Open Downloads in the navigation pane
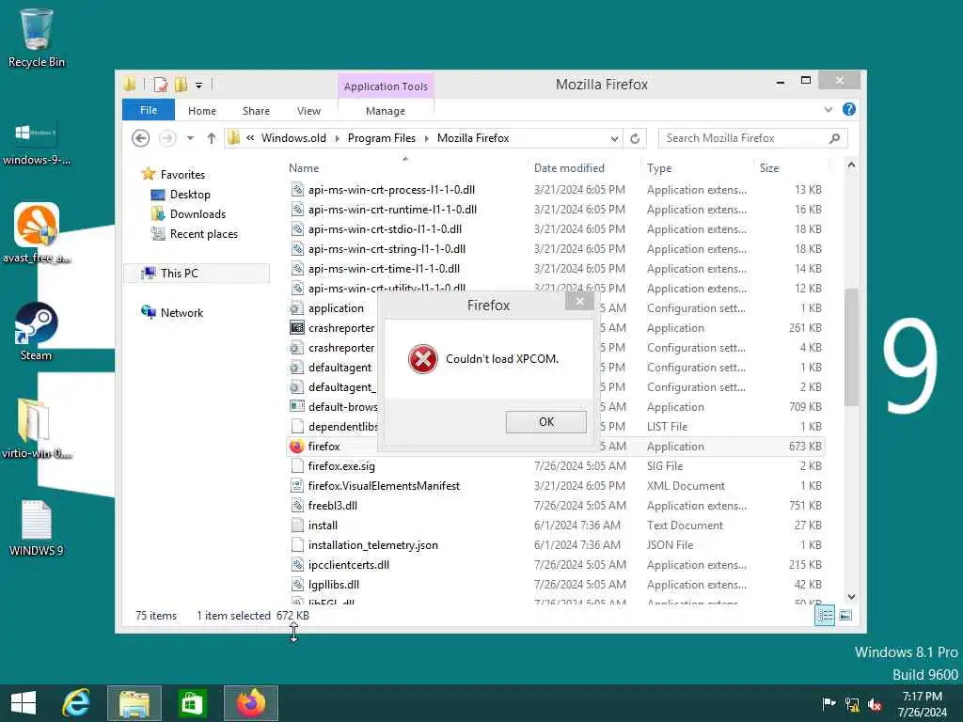This screenshot has height=722, width=963. click(x=197, y=214)
